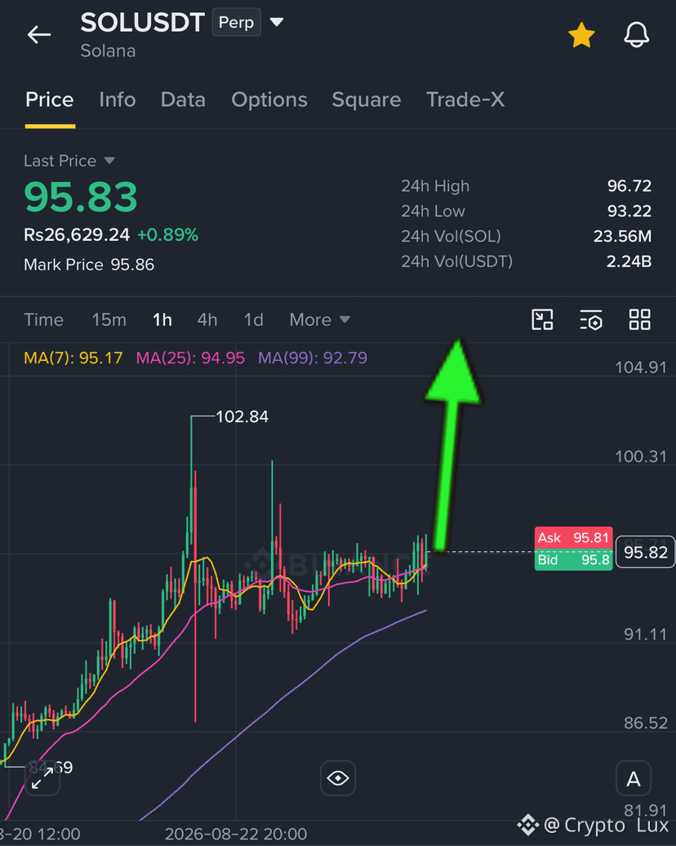Switch chart to 4h interval

point(207,320)
